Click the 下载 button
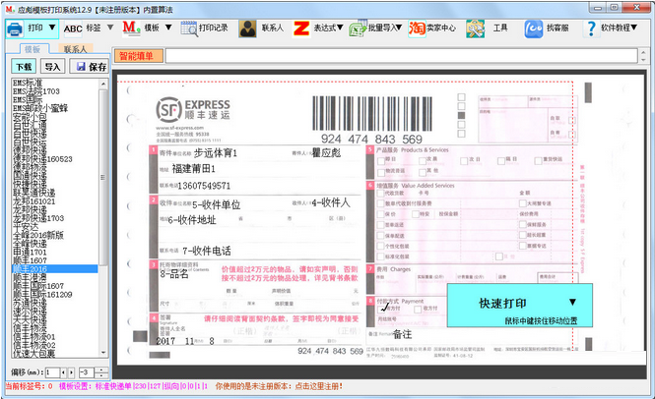 (24, 67)
